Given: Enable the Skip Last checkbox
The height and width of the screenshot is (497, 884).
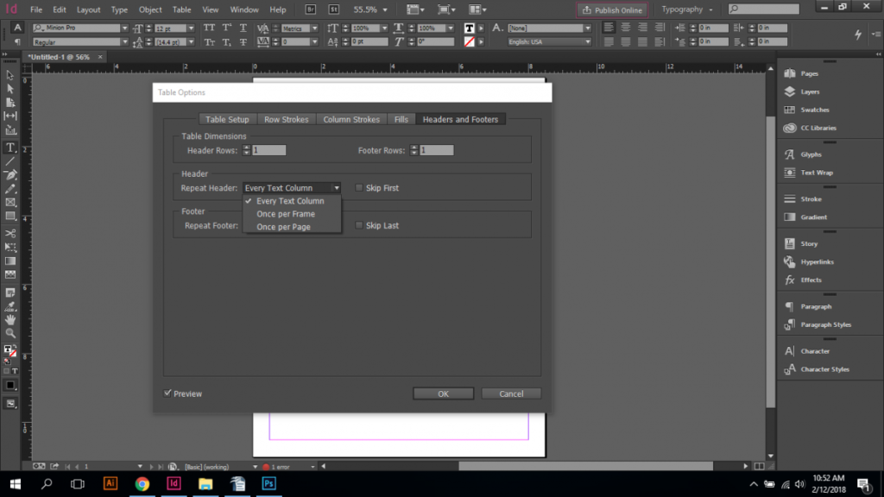Looking at the screenshot, I should (359, 225).
